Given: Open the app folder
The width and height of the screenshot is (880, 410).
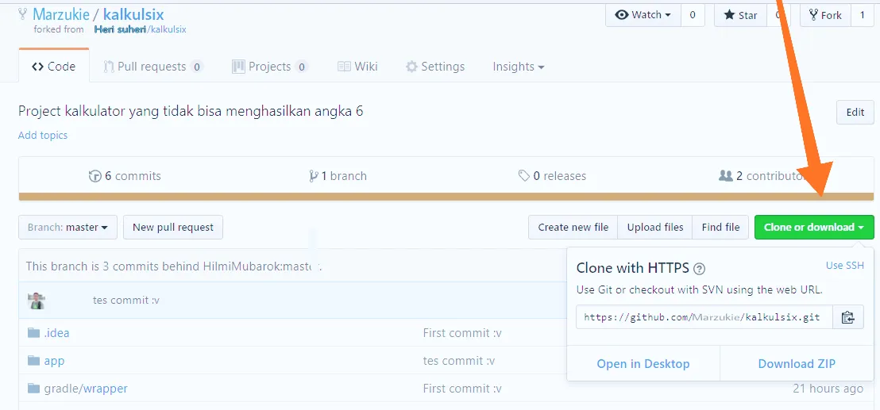Looking at the screenshot, I should [55, 361].
